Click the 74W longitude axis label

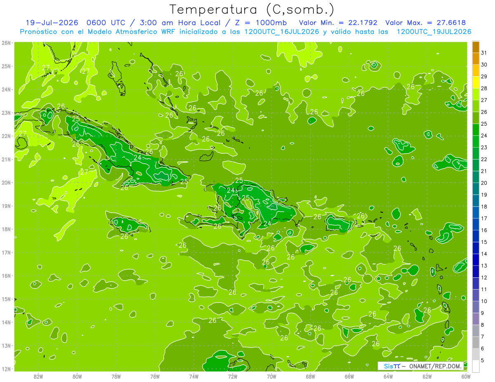point(194,376)
